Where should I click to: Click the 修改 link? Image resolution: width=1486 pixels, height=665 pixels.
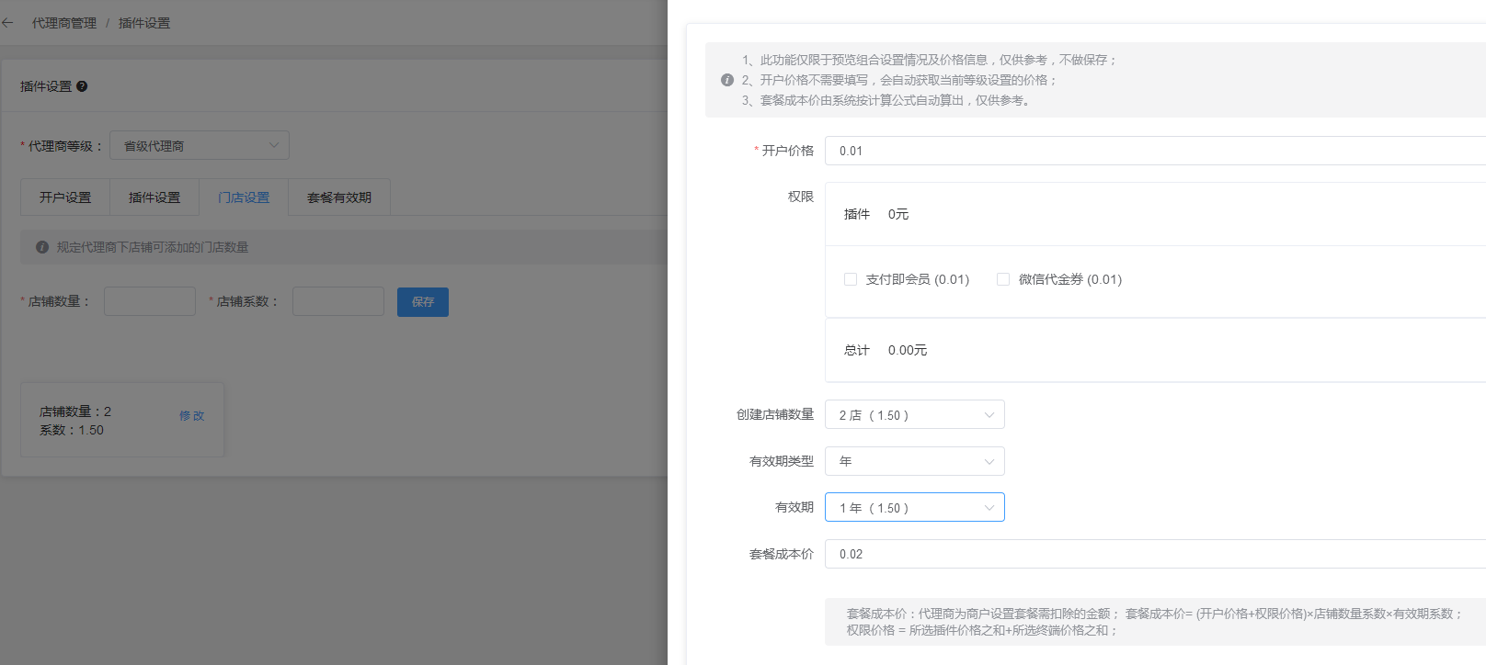(x=191, y=416)
